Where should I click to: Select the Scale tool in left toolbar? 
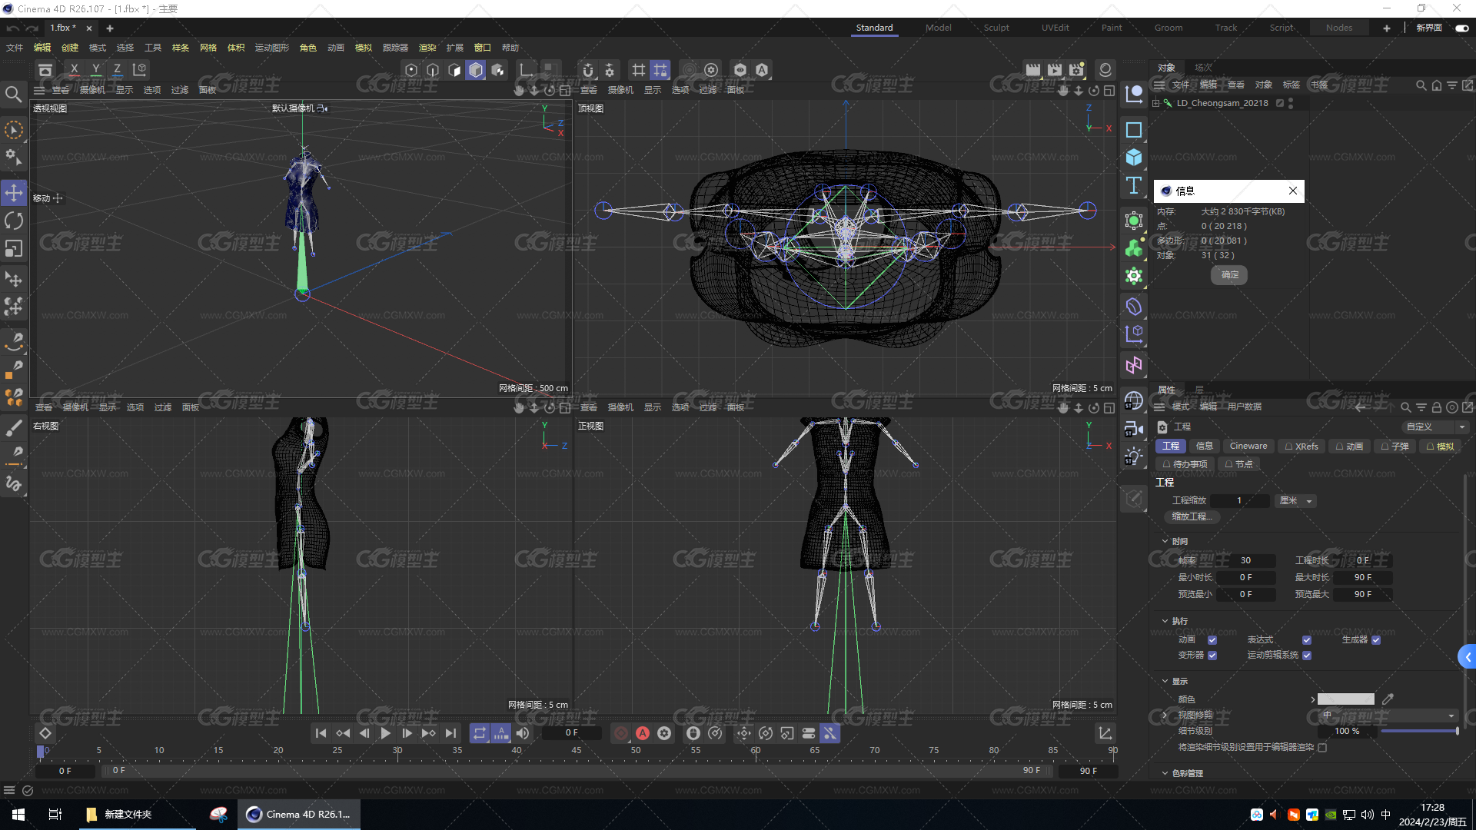(14, 249)
